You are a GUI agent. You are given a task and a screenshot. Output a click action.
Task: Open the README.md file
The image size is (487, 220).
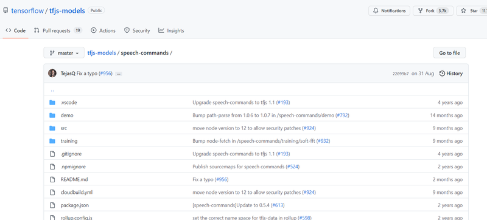pyautogui.click(x=74, y=179)
